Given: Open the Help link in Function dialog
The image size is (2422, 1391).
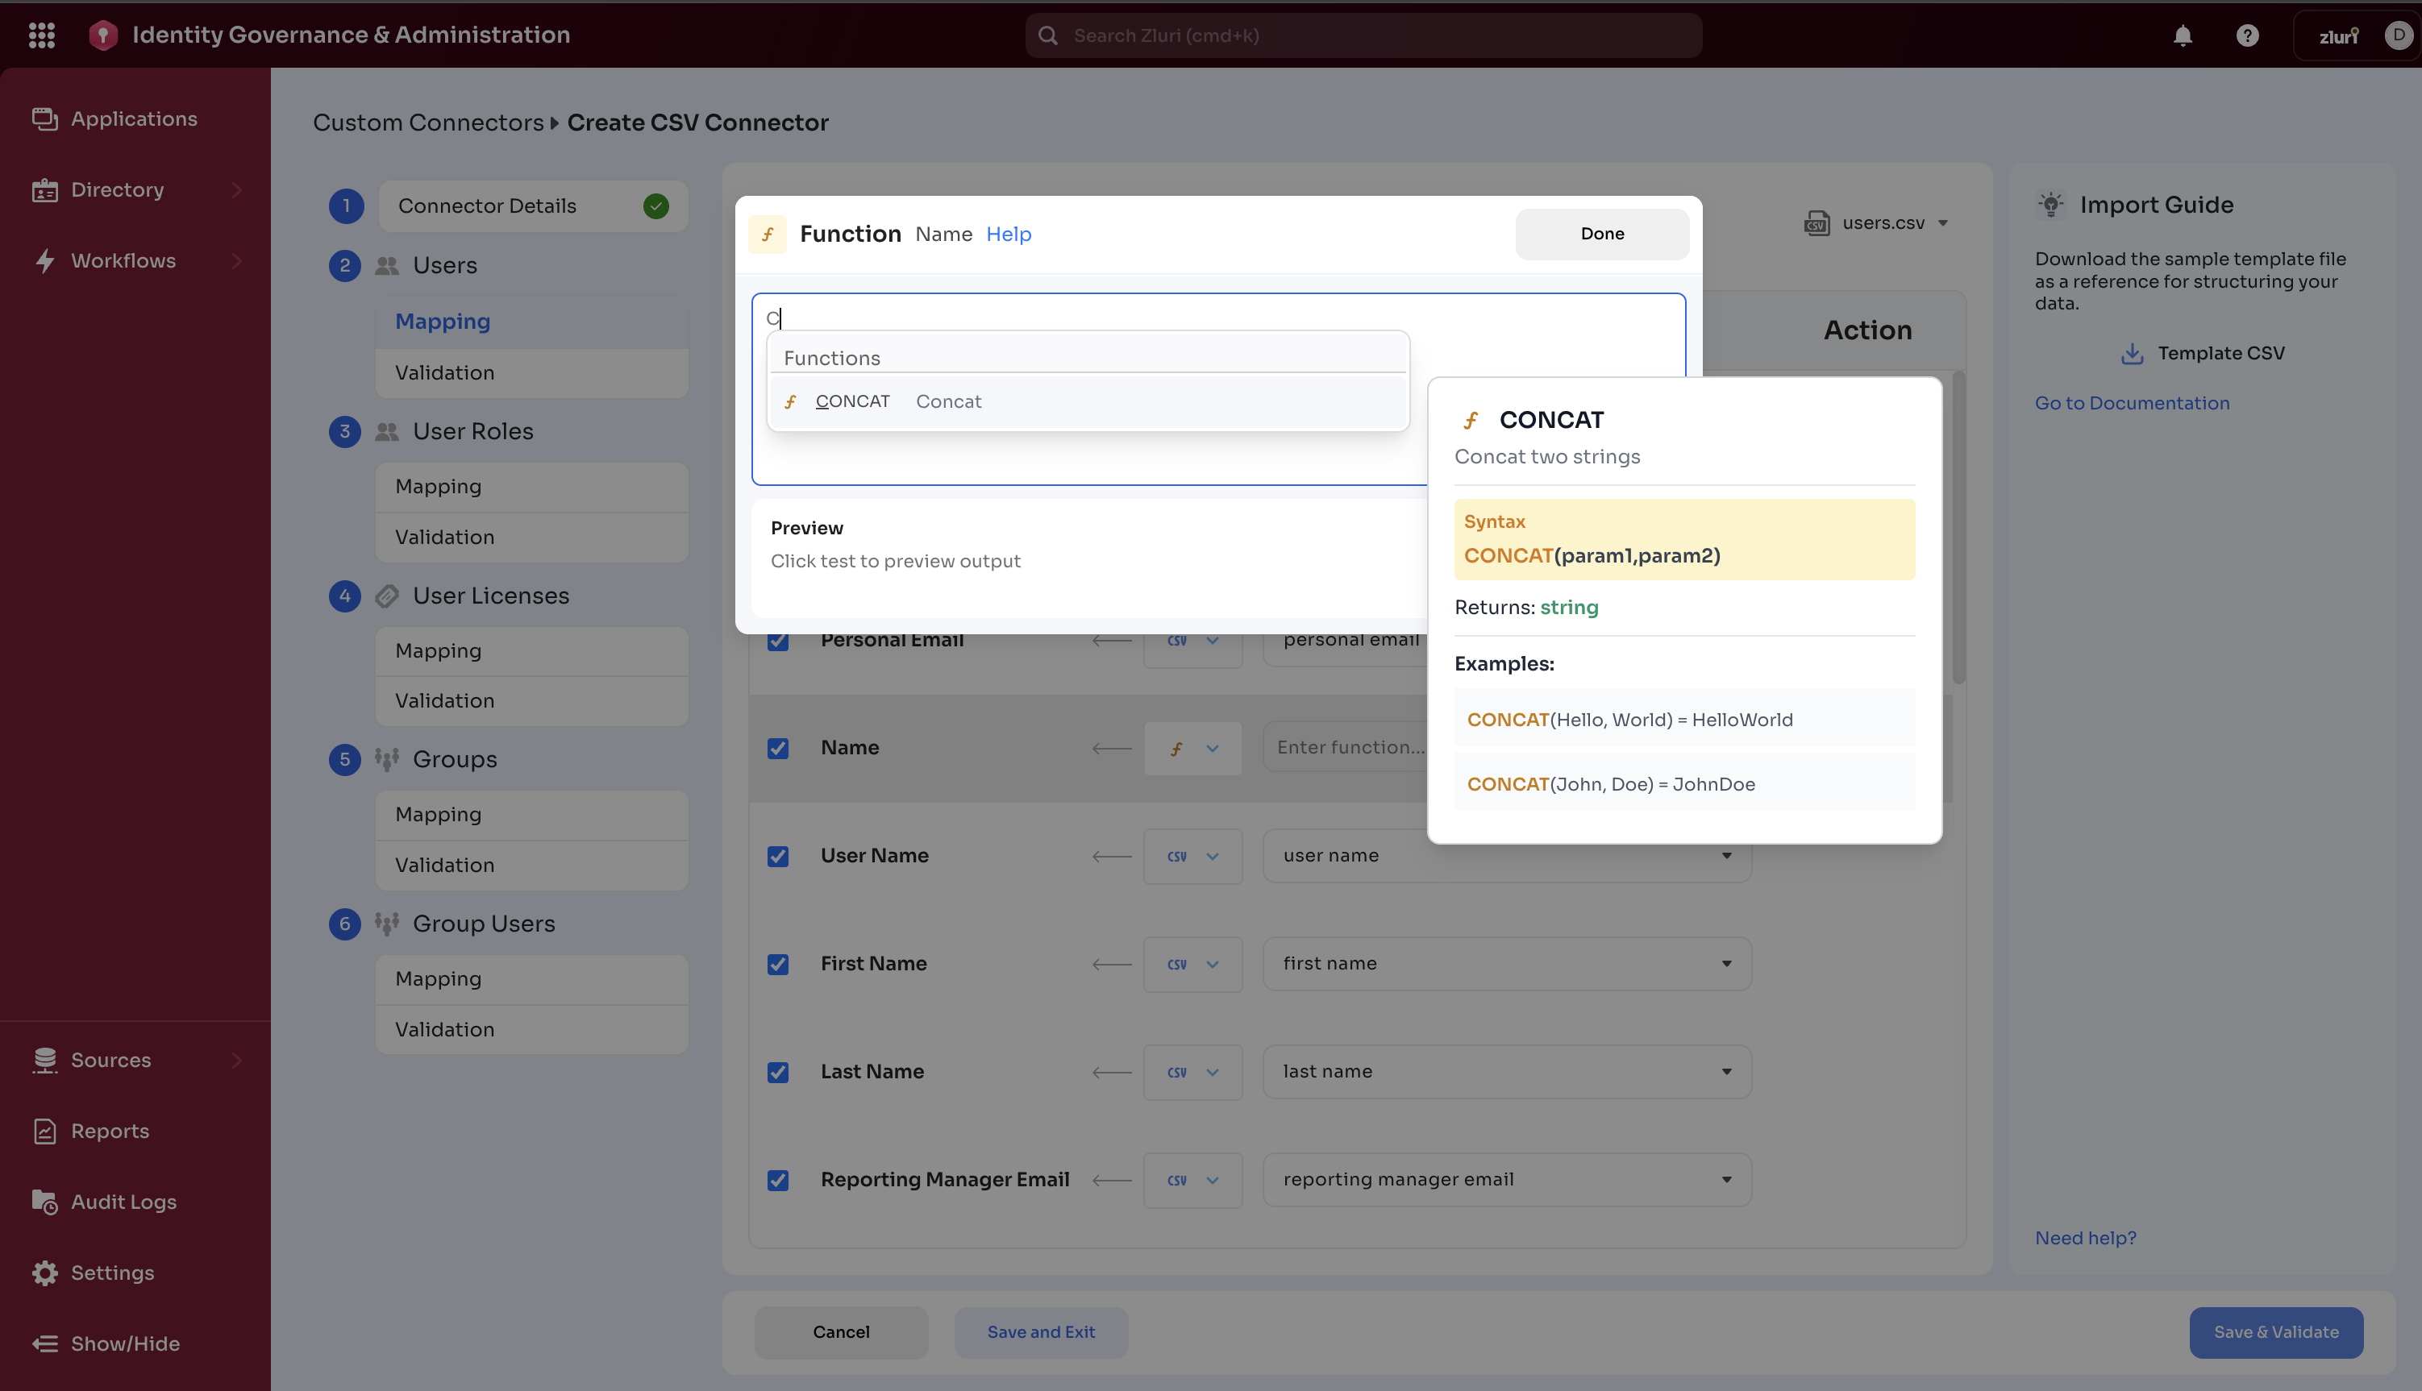Looking at the screenshot, I should [x=1009, y=234].
